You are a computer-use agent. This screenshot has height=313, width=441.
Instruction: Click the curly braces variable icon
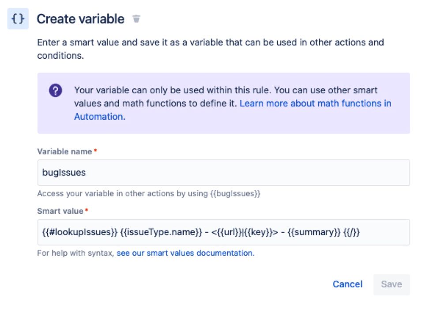coord(18,19)
